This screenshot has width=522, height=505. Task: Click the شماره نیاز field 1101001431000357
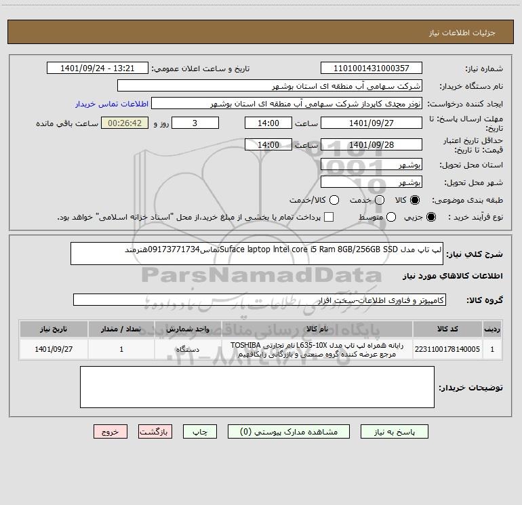(372, 68)
